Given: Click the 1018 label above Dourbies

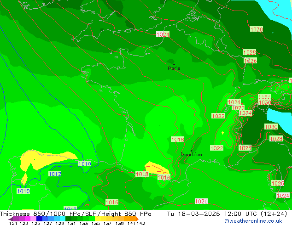Looking at the screenshot, I should click(x=178, y=140).
